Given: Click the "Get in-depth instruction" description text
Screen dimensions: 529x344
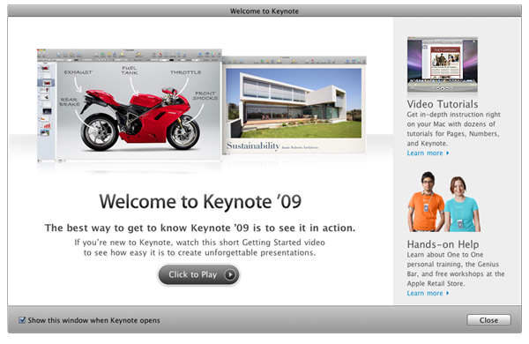Looking at the screenshot, I should (453, 129).
